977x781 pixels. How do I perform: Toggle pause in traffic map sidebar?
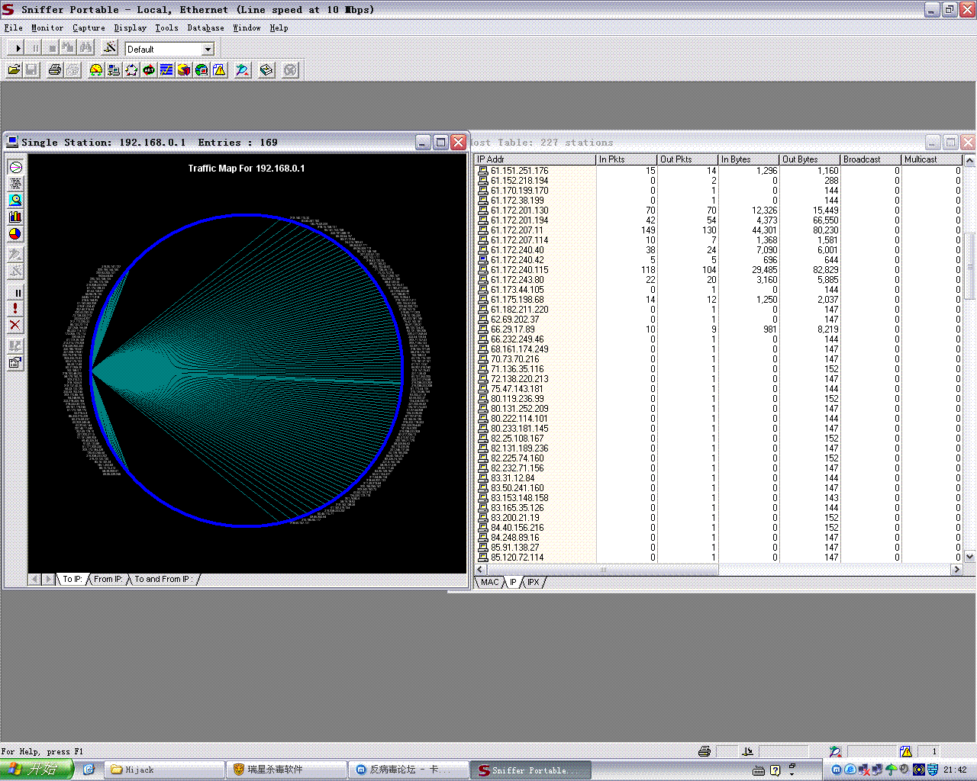15,292
